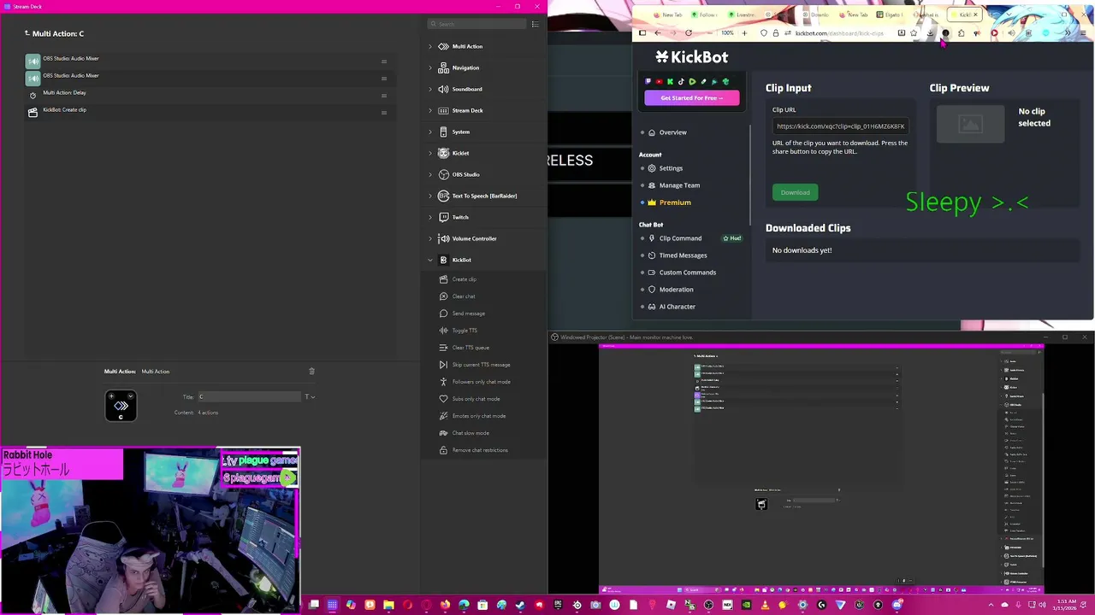Screen dimensions: 1095x615
Task: Select the KickBot: Create clip clapperboard icon
Action: (33, 112)
